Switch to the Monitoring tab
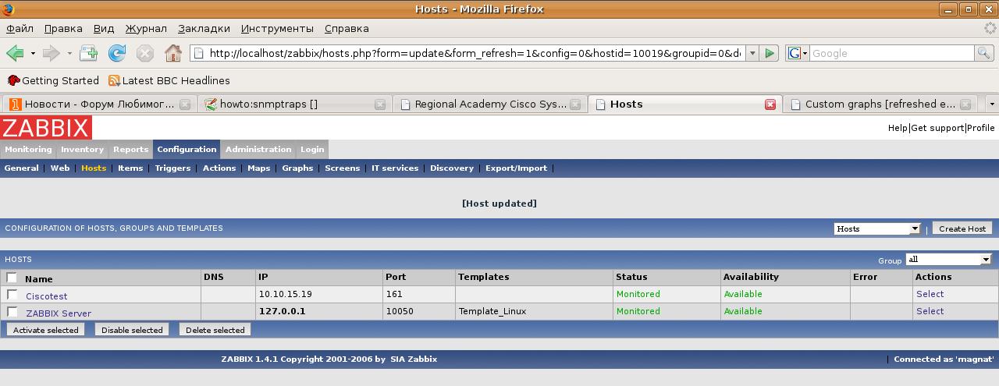999x386 pixels. [x=28, y=149]
